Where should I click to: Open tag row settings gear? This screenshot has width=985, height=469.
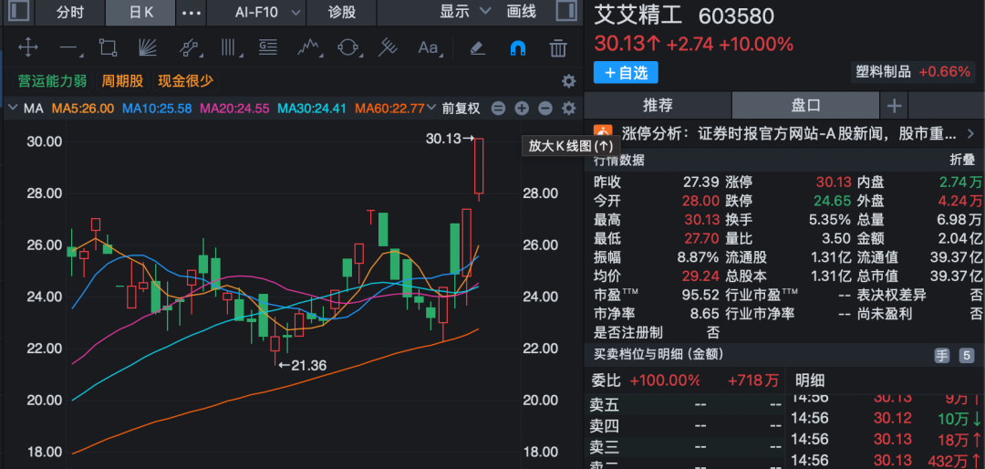568,81
